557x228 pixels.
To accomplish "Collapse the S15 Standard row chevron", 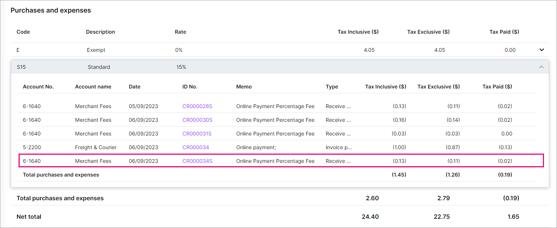I will click(x=541, y=67).
